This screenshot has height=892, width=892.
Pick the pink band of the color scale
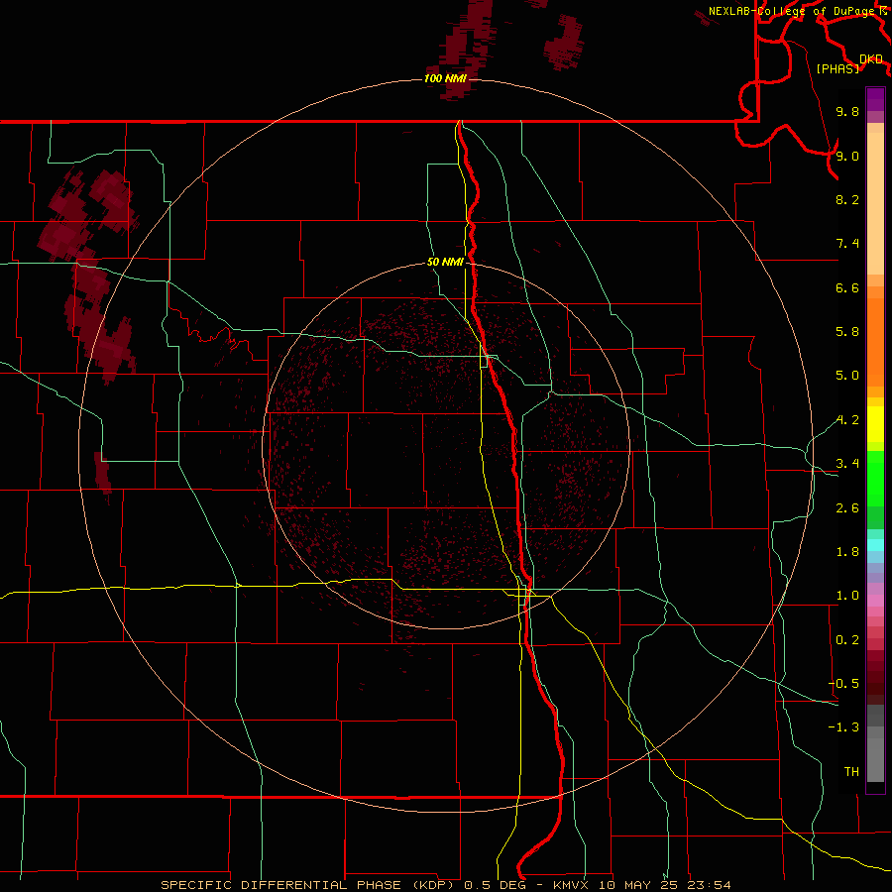click(x=875, y=601)
